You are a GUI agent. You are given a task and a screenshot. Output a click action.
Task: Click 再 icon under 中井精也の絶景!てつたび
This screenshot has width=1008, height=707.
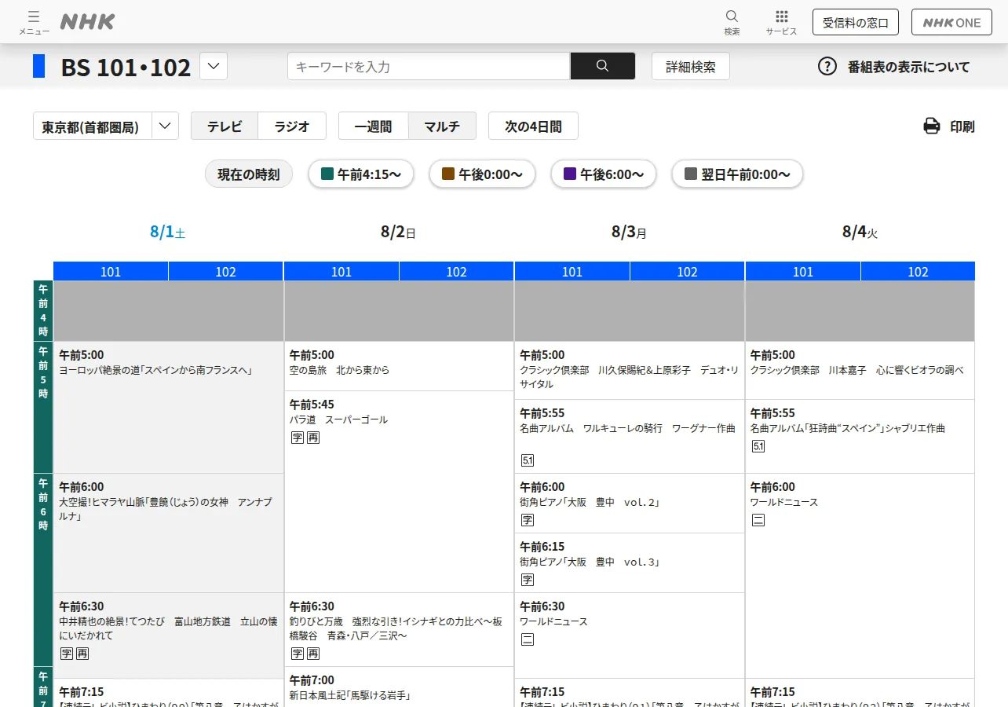pos(82,654)
